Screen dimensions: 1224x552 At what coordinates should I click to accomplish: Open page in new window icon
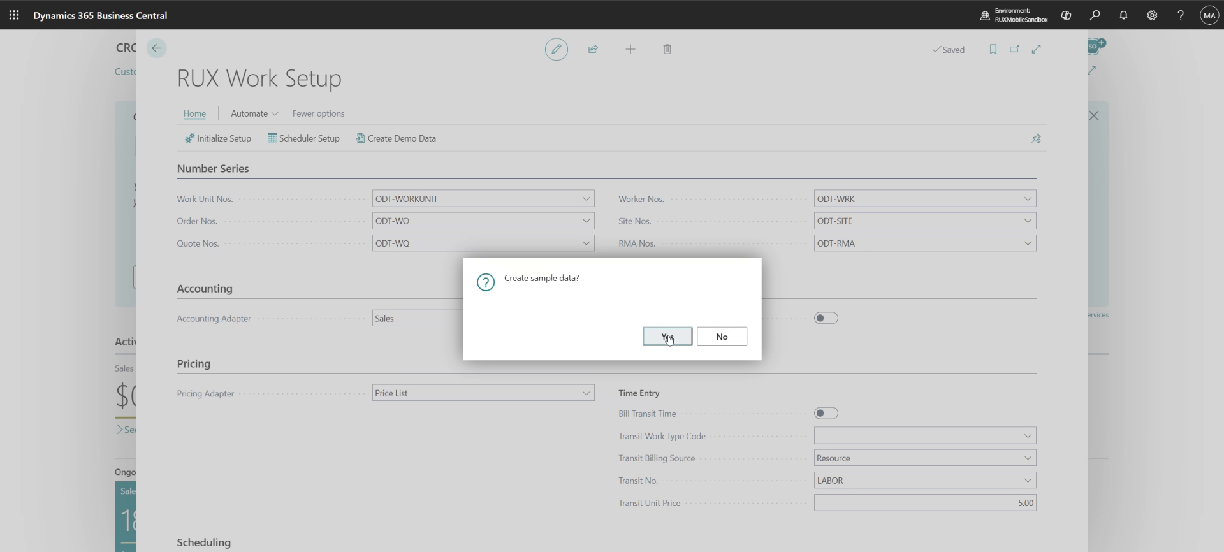coord(1014,49)
